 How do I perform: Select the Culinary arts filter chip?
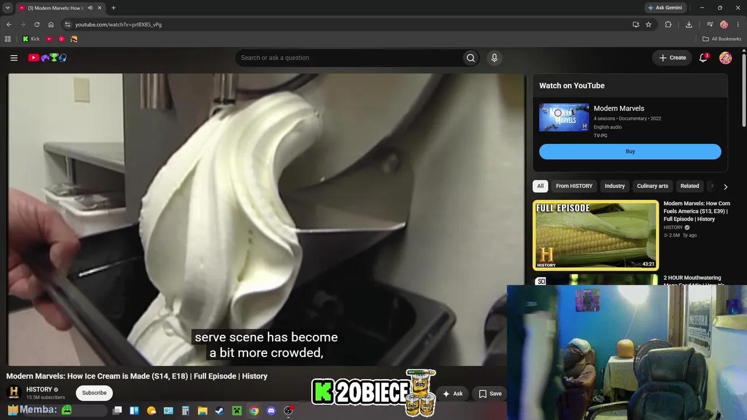pos(652,186)
